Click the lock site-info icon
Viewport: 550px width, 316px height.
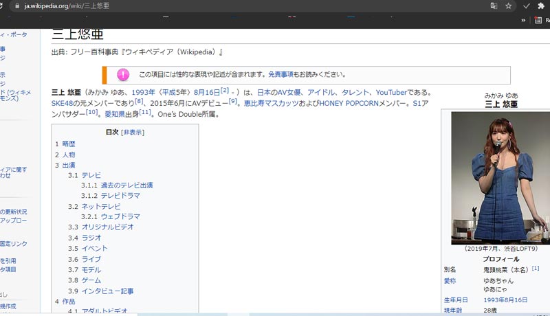(x=17, y=6)
